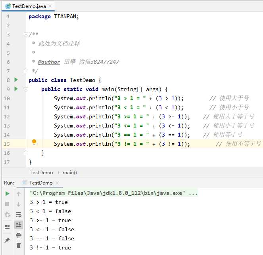Viewport: 263px width, 255px height.
Task: Click the string "3 >= 1 = " on line 12
Action: pyautogui.click(x=132, y=116)
